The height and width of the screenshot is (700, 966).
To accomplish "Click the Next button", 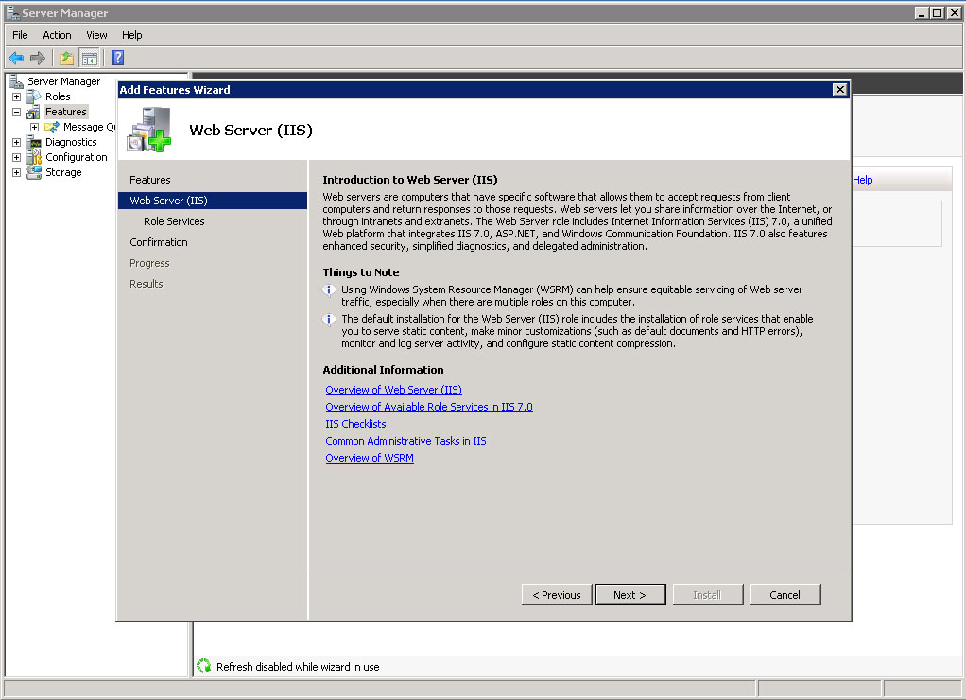I will click(x=630, y=595).
